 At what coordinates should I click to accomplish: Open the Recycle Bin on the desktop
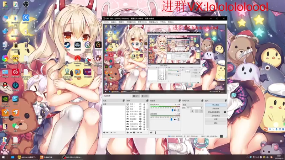tap(5, 45)
